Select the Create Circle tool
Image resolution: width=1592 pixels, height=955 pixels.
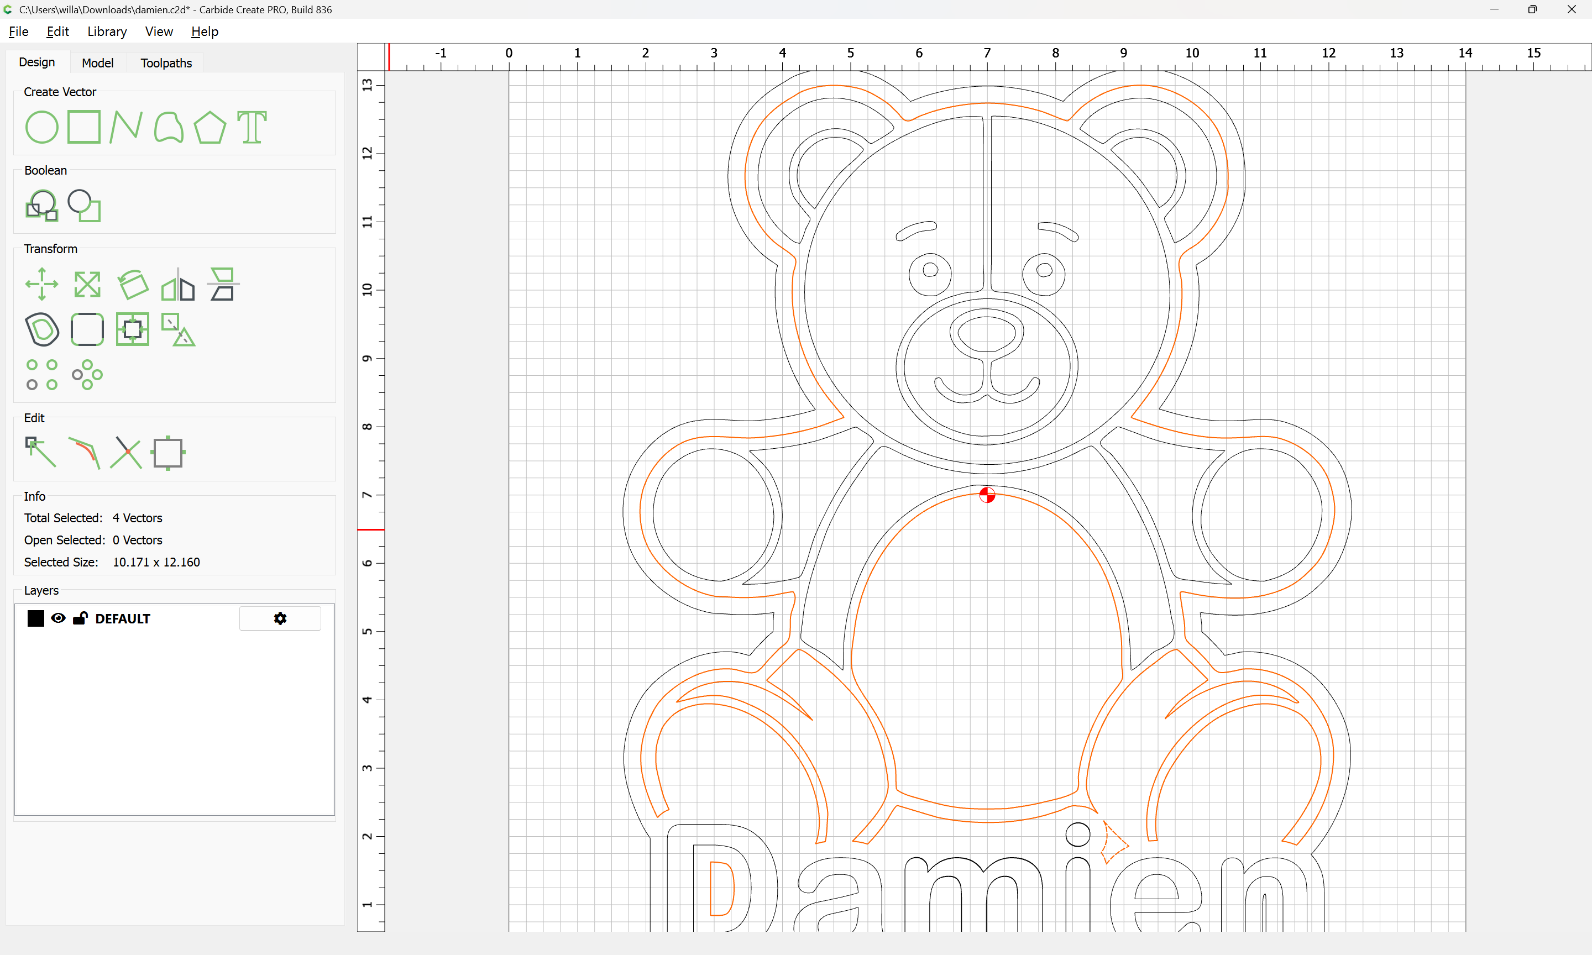(x=42, y=127)
